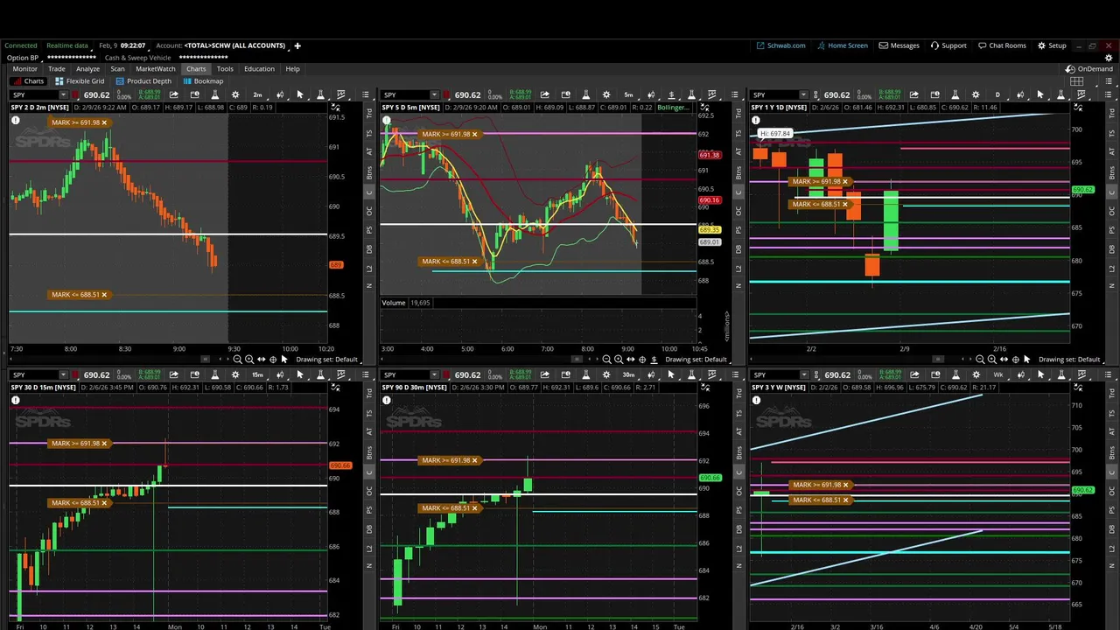The width and height of the screenshot is (1120, 630).
Task: Open the list menu icon of the 2m chart
Action: (x=364, y=94)
